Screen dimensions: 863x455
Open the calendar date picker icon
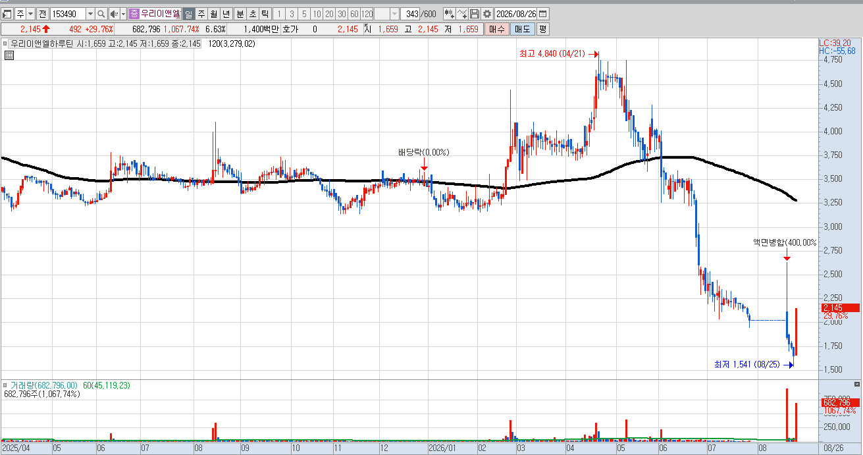pyautogui.click(x=543, y=14)
